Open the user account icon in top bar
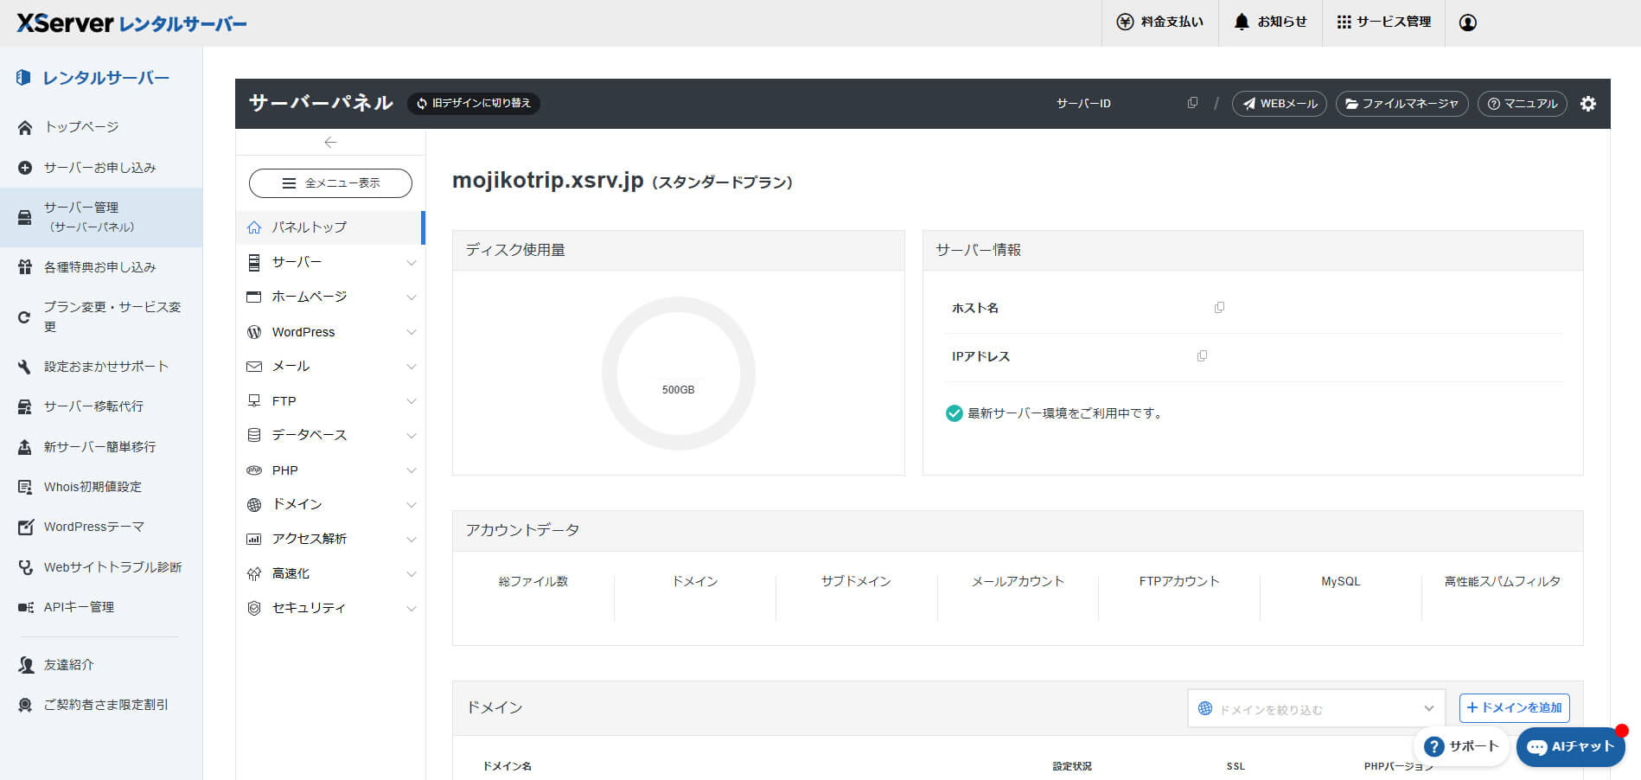 1468,22
